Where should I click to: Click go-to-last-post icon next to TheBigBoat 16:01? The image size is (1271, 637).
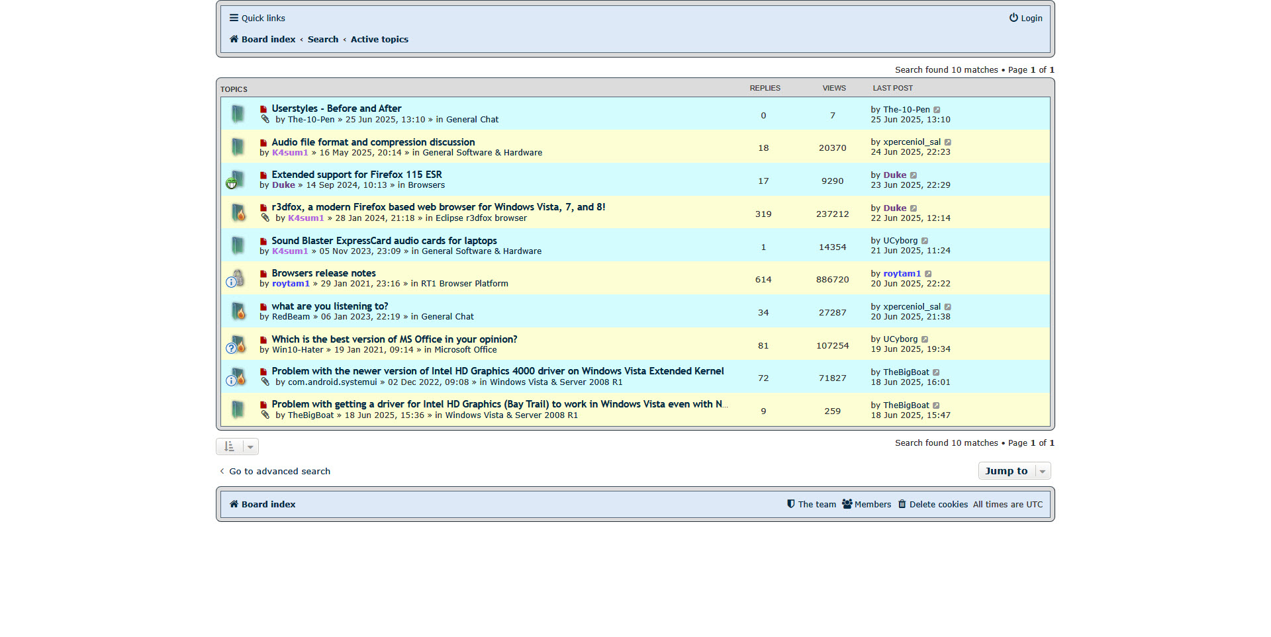[x=936, y=372]
